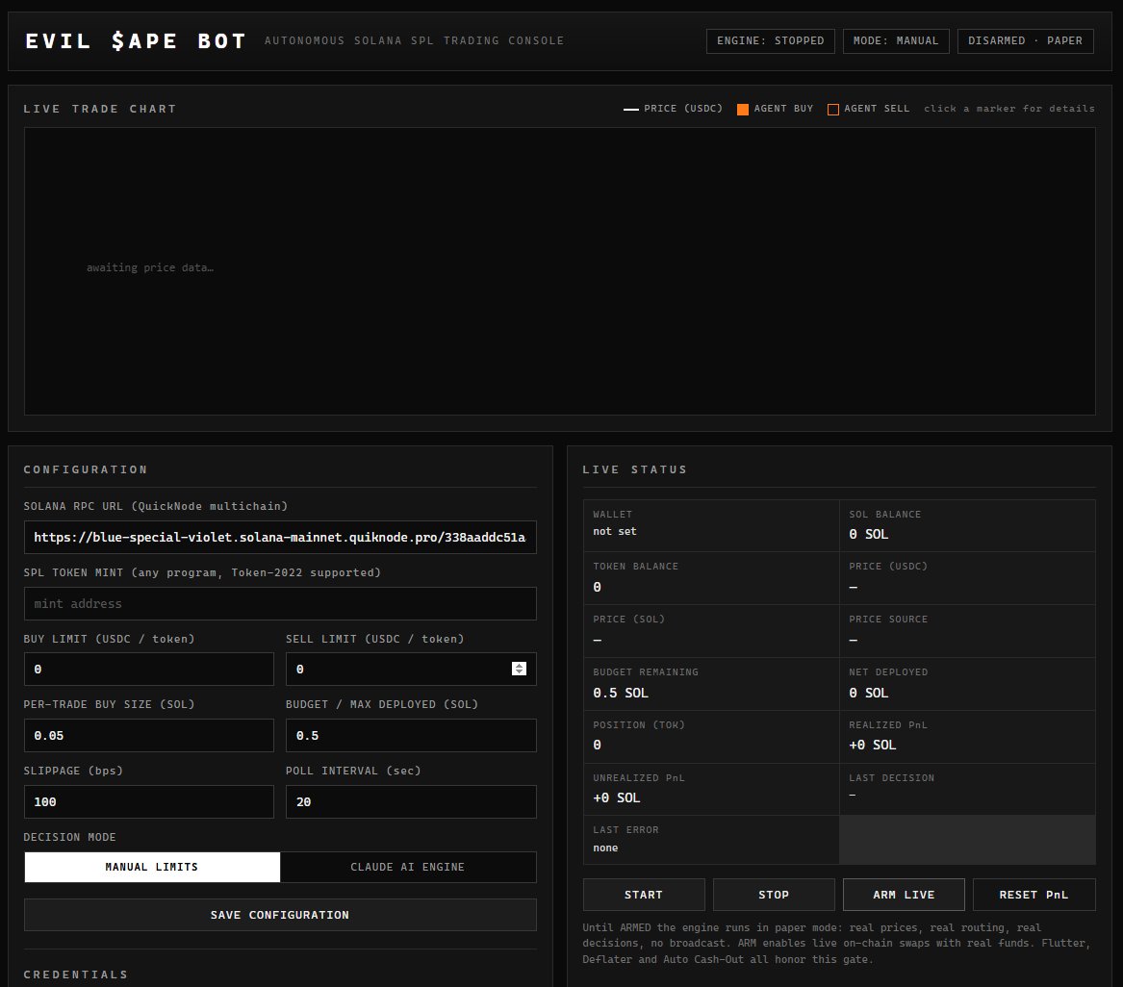Click the CREDENTIALS section heading

click(76, 974)
